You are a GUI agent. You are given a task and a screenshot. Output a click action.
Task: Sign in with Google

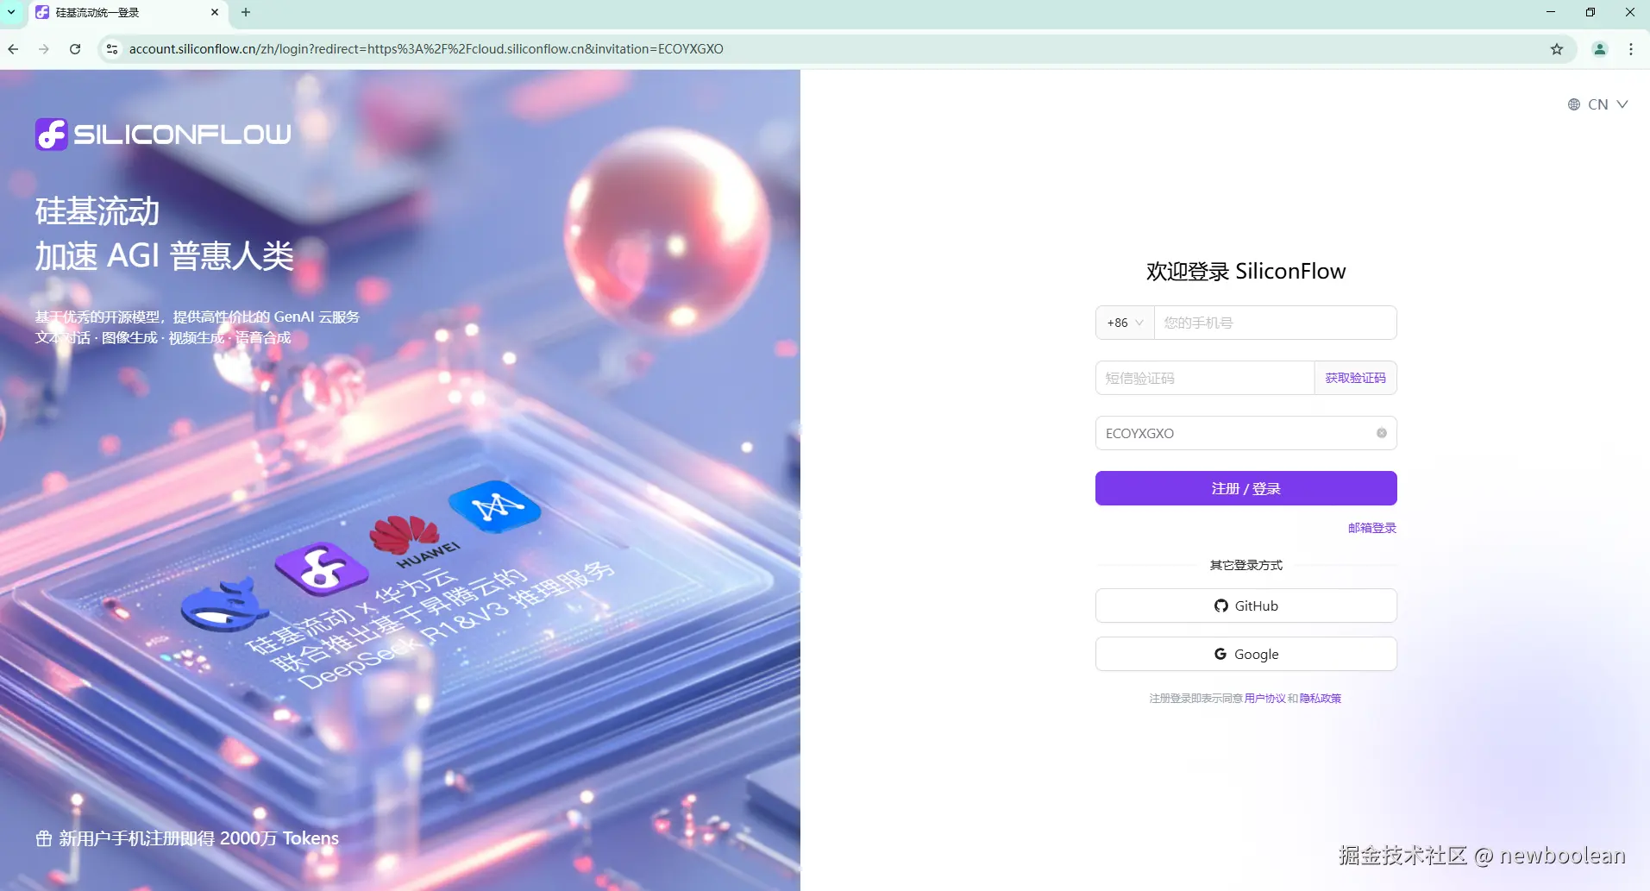1245,654
